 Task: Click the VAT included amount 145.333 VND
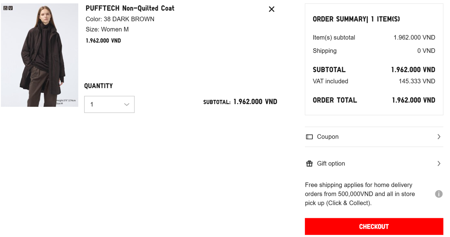(417, 81)
